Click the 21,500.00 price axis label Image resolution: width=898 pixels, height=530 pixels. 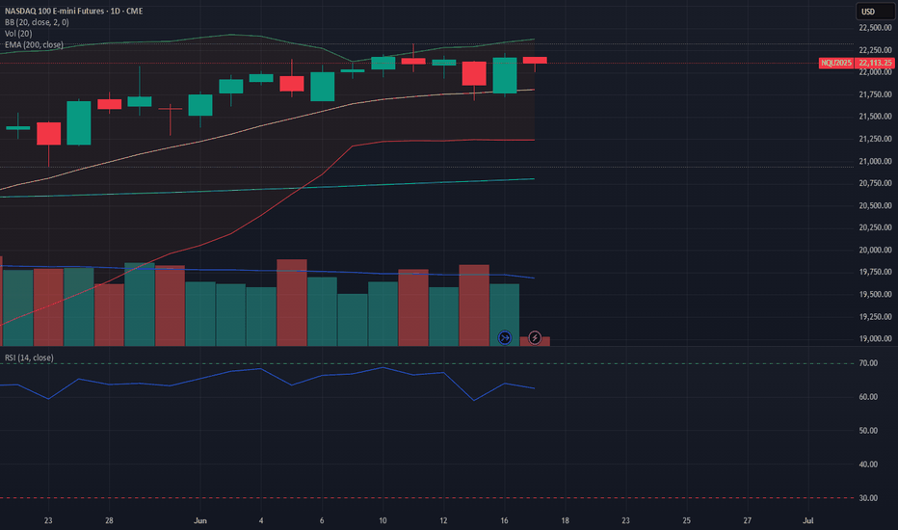875,117
